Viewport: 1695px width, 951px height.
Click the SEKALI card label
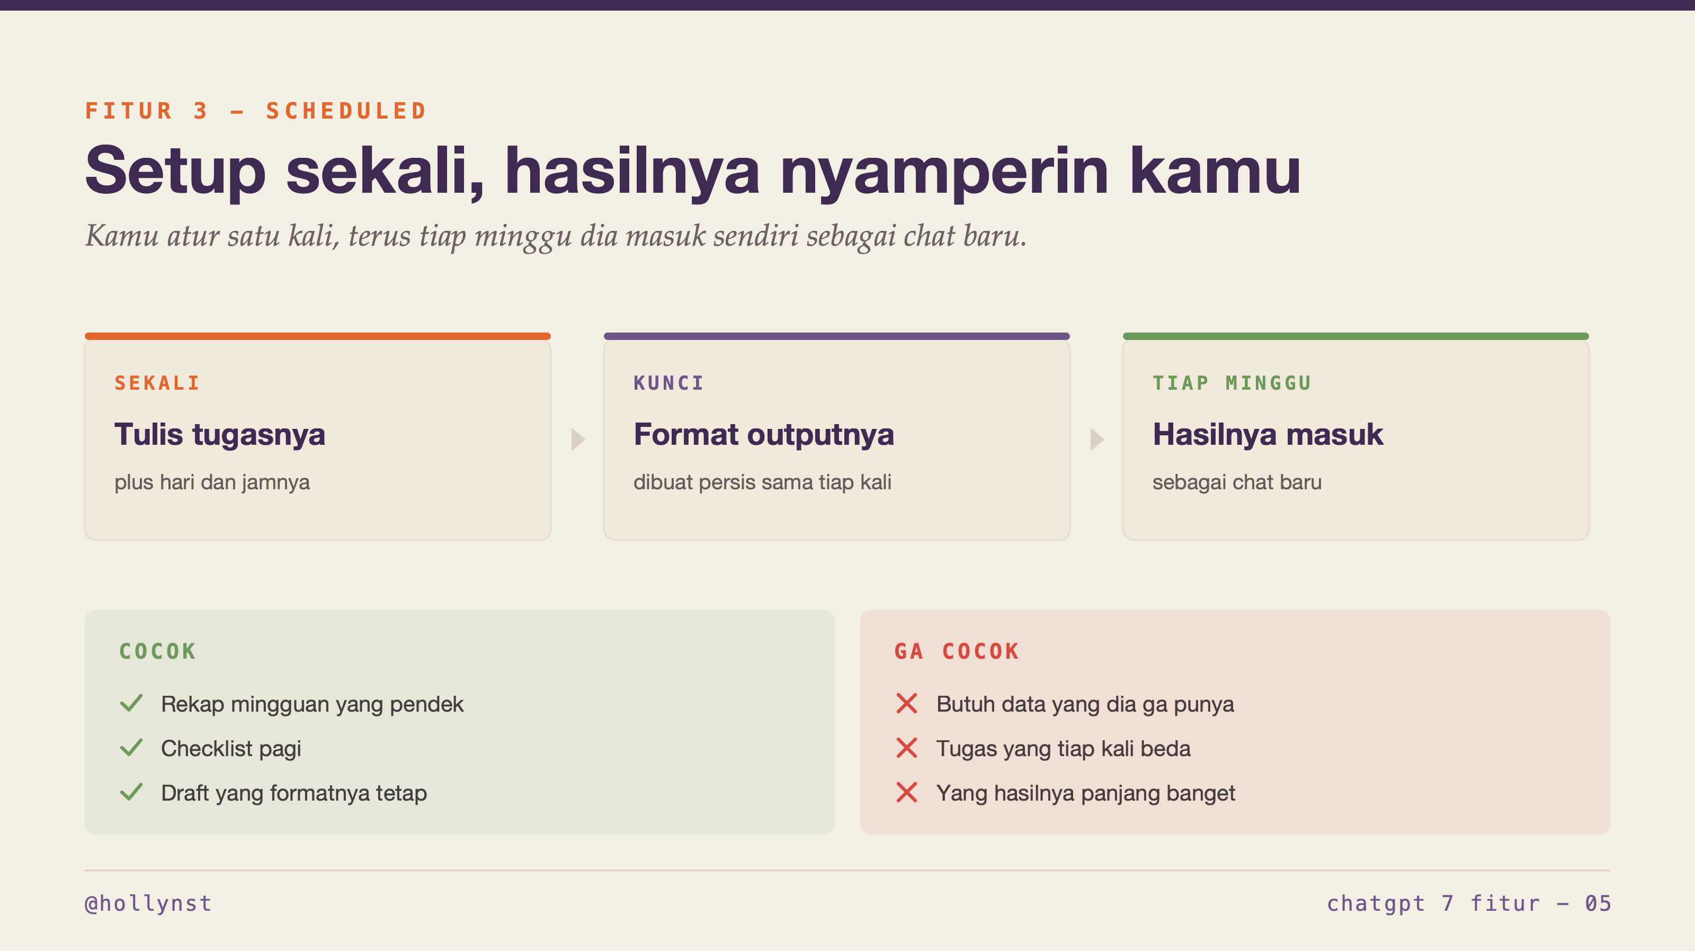point(157,383)
